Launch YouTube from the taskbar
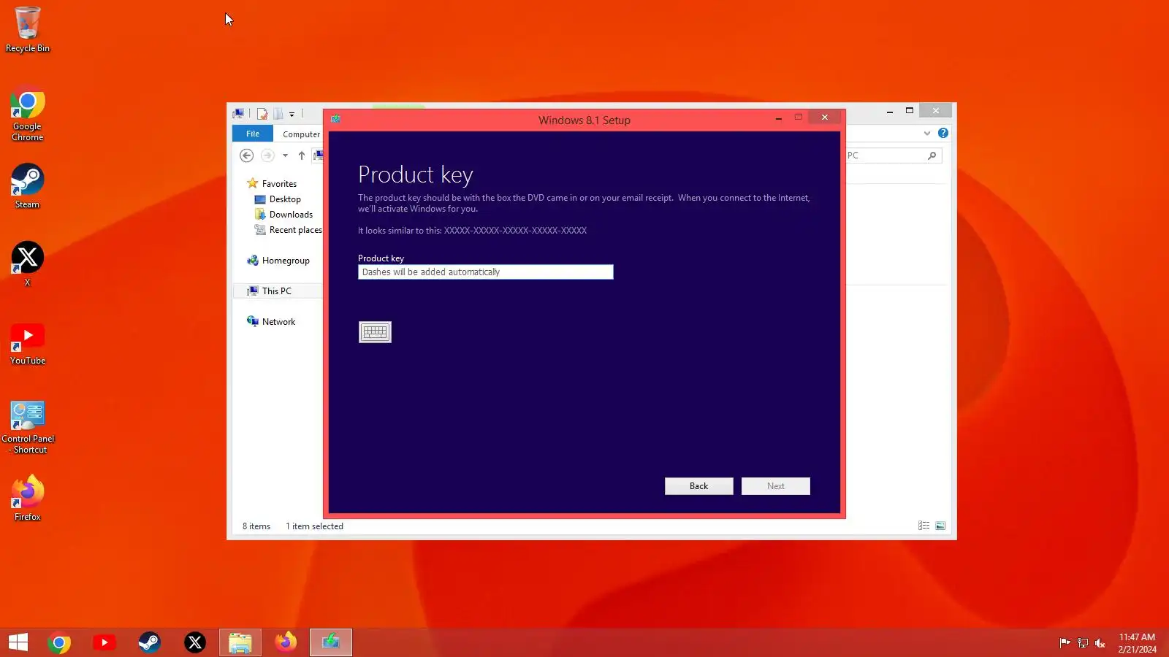The width and height of the screenshot is (1169, 657). (104, 642)
